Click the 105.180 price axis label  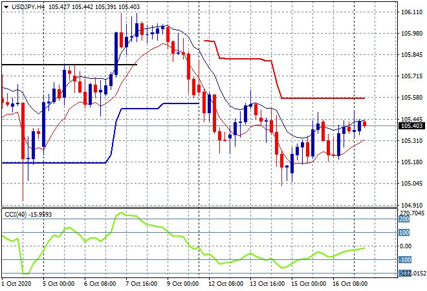(x=411, y=162)
